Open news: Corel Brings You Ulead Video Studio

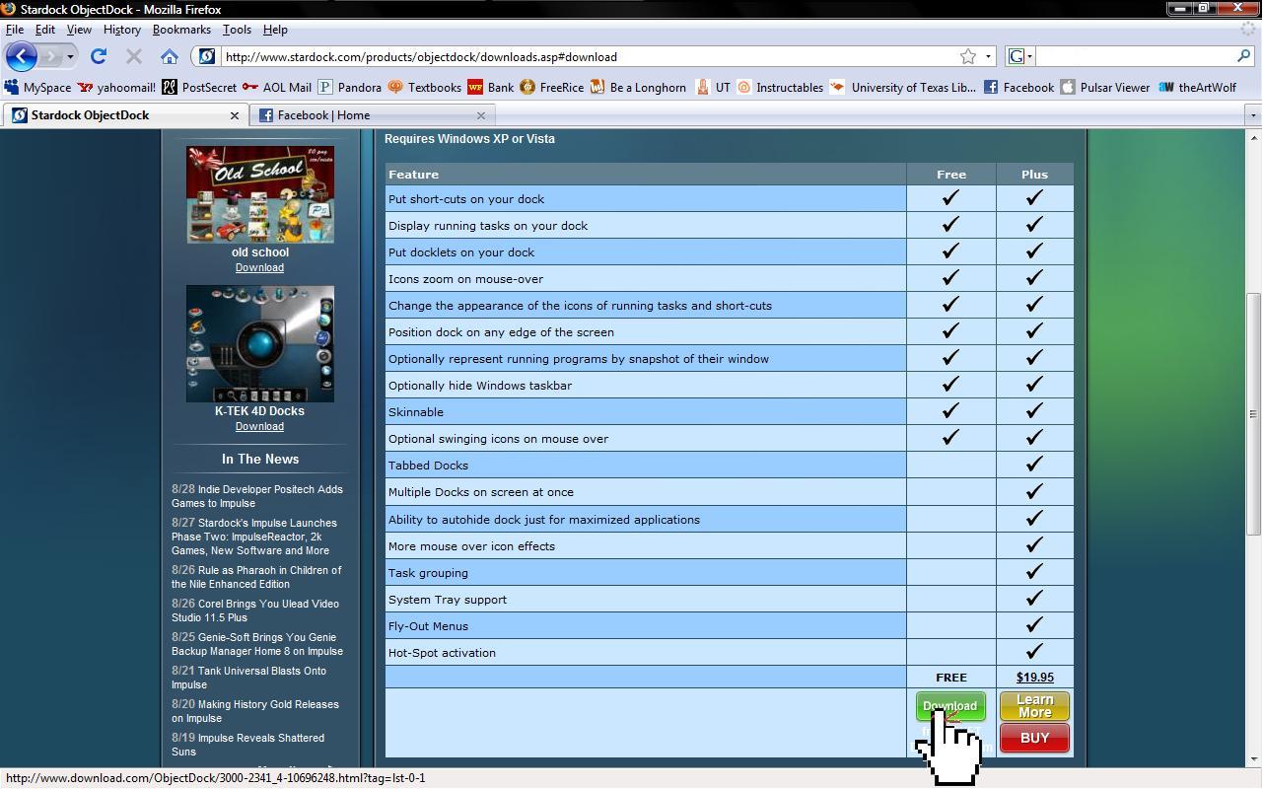(x=255, y=610)
